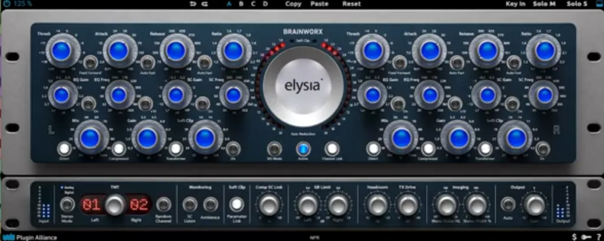604x241 pixels.
Task: Click the L channel Attack knob
Action: tap(119, 51)
